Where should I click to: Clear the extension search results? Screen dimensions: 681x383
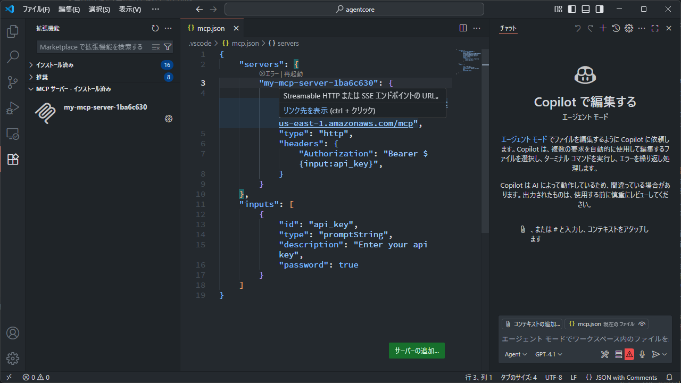click(156, 47)
